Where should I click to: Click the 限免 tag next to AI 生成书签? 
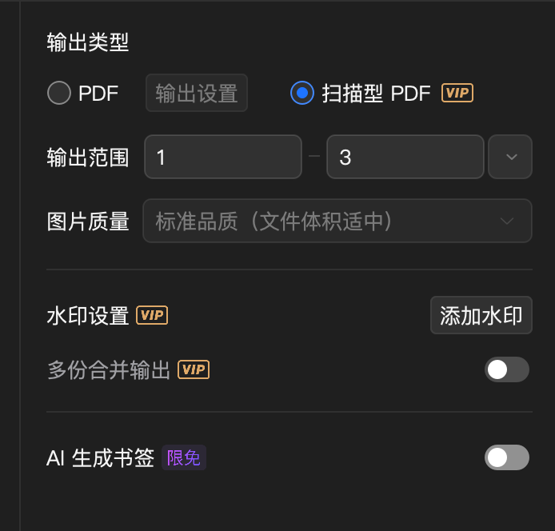pos(184,457)
